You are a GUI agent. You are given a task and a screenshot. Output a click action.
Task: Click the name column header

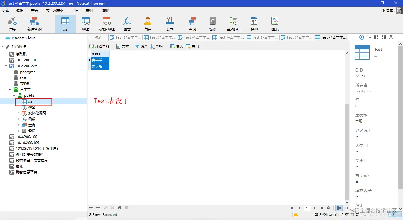point(100,54)
